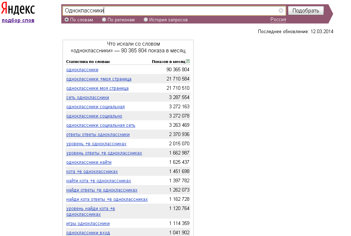Open сеть одноклассники link

[88, 98]
